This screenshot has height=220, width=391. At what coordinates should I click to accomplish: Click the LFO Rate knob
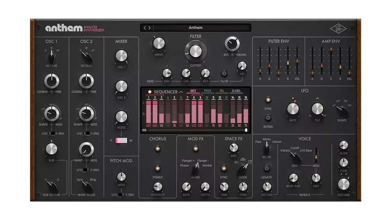[293, 109]
